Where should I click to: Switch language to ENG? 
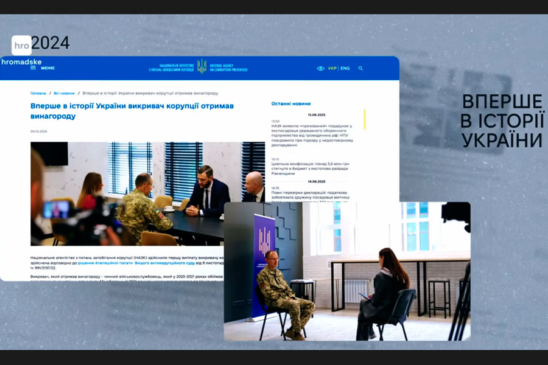tap(345, 68)
